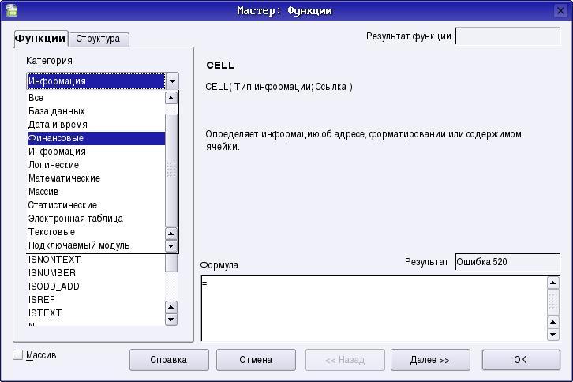
Task: Click the CELL function heading
Action: tap(220, 66)
